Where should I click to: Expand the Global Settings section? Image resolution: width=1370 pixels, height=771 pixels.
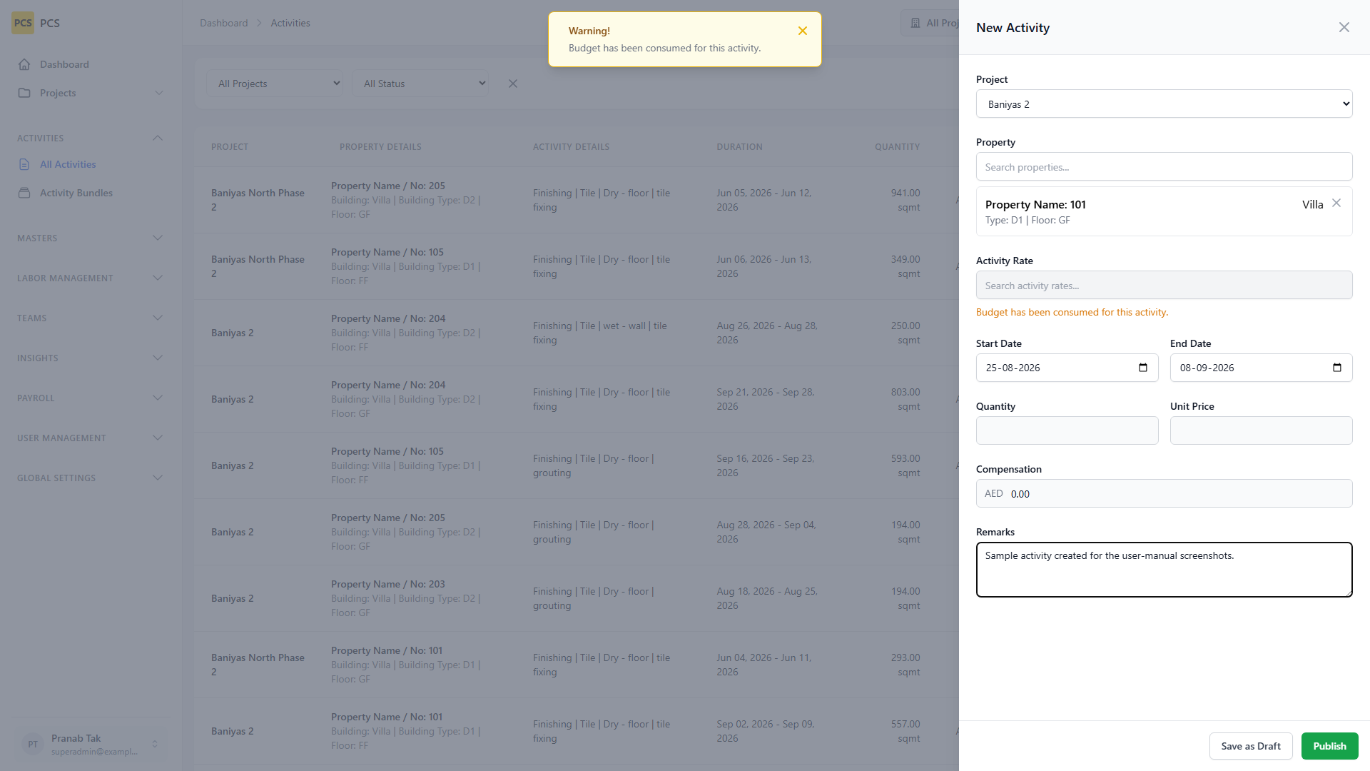pos(158,478)
